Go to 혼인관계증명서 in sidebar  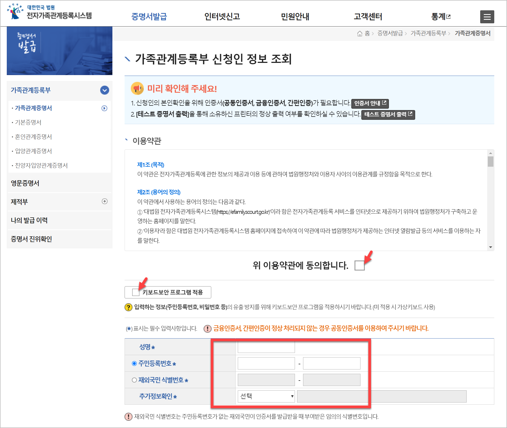(33, 137)
